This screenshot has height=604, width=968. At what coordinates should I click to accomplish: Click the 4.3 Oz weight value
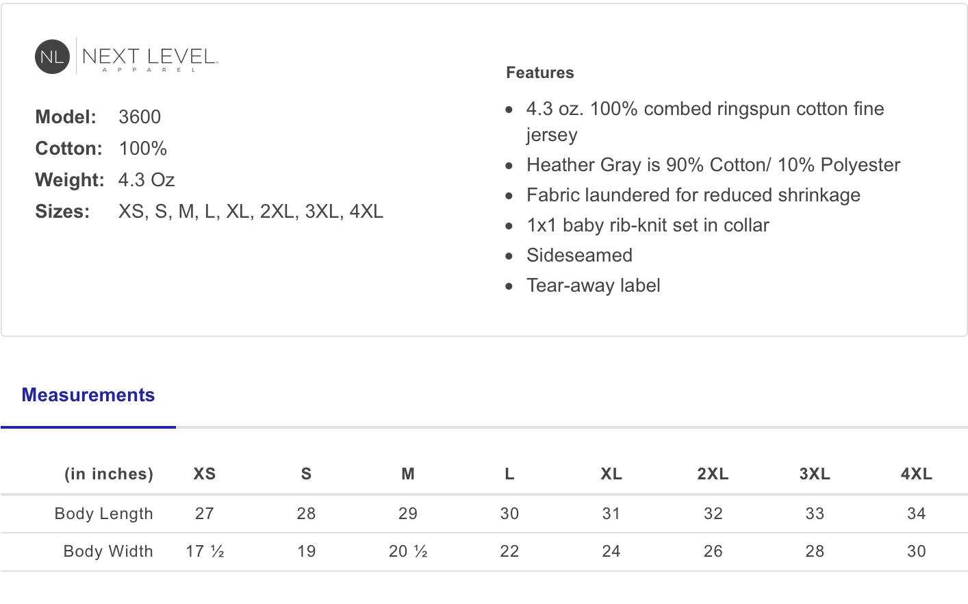[147, 180]
